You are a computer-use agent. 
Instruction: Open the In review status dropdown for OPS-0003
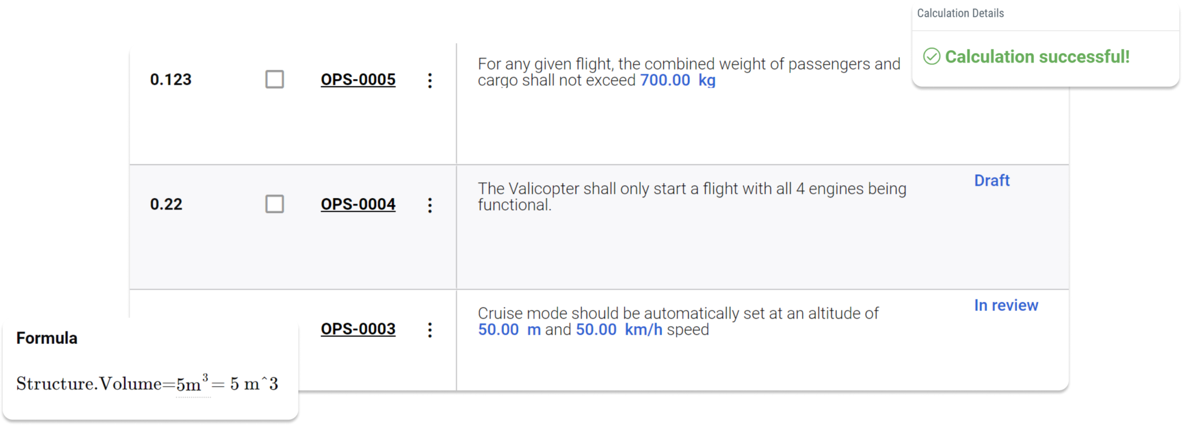[x=1005, y=305]
